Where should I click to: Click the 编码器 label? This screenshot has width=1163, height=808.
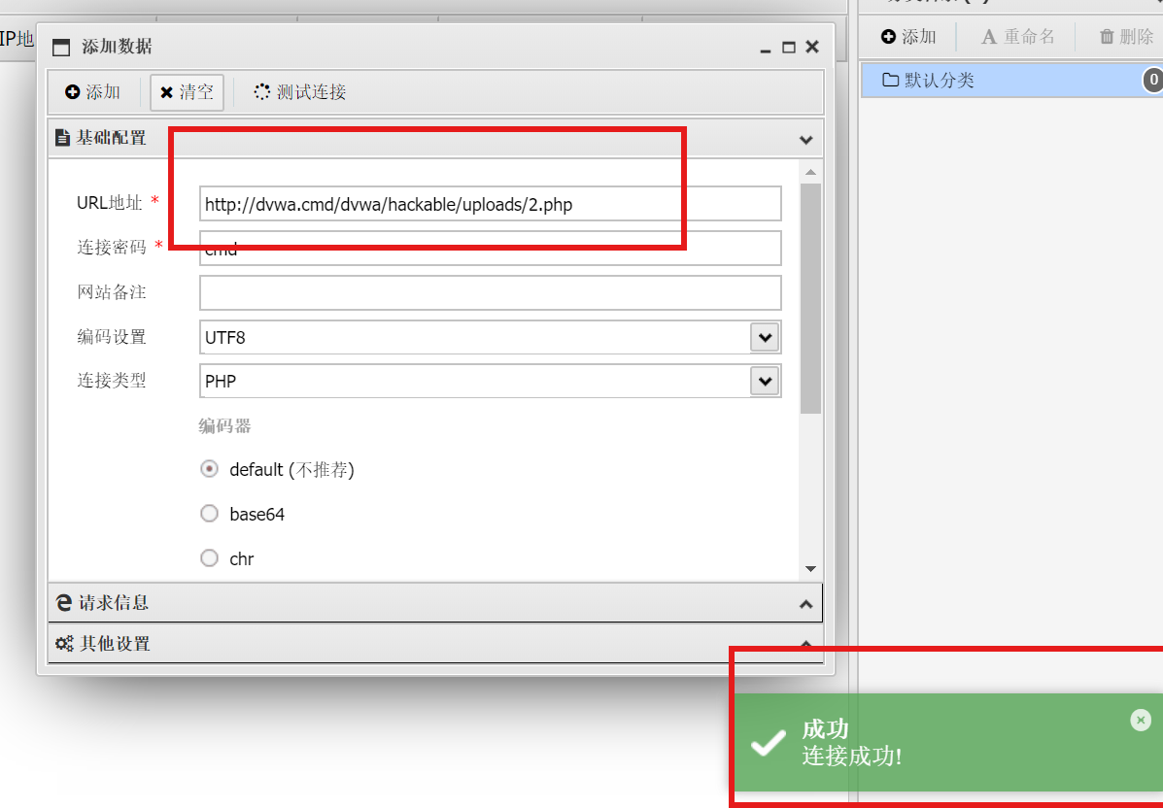[224, 426]
